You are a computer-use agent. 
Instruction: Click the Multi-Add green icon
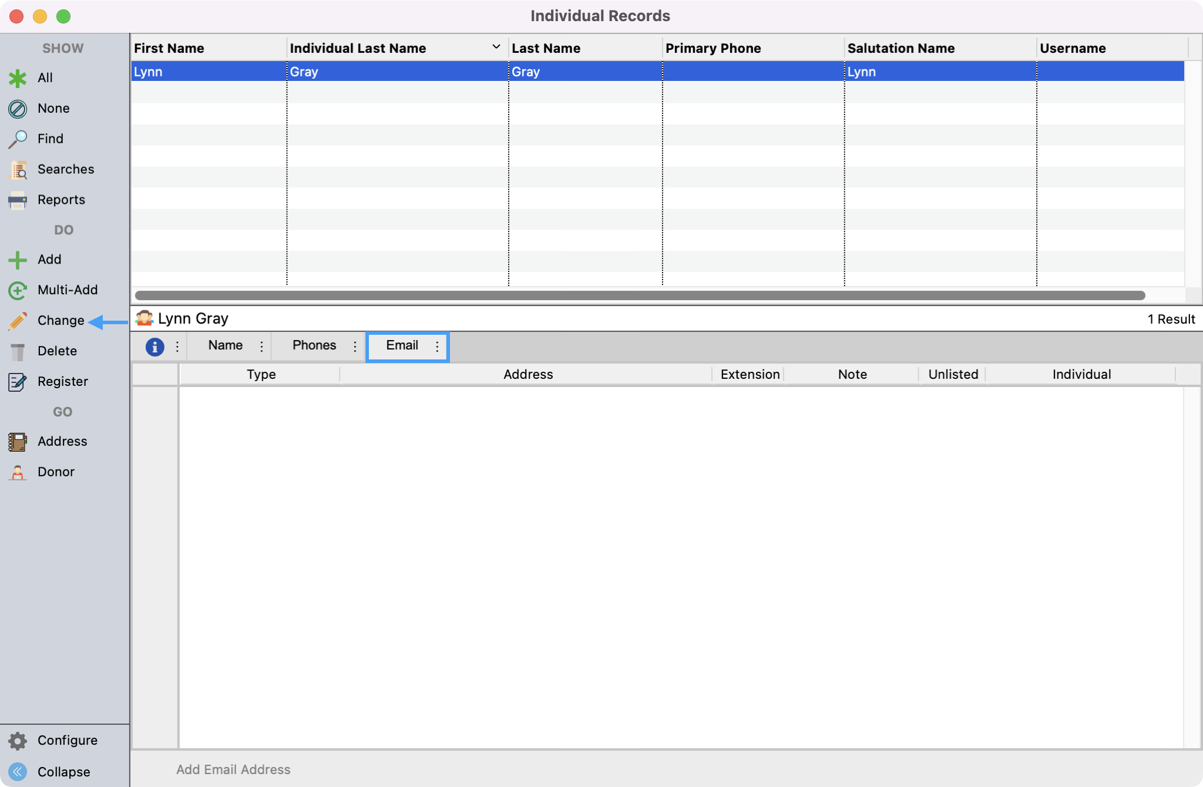tap(18, 290)
